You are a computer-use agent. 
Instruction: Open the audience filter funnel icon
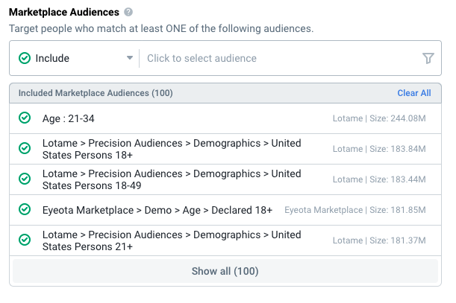428,58
